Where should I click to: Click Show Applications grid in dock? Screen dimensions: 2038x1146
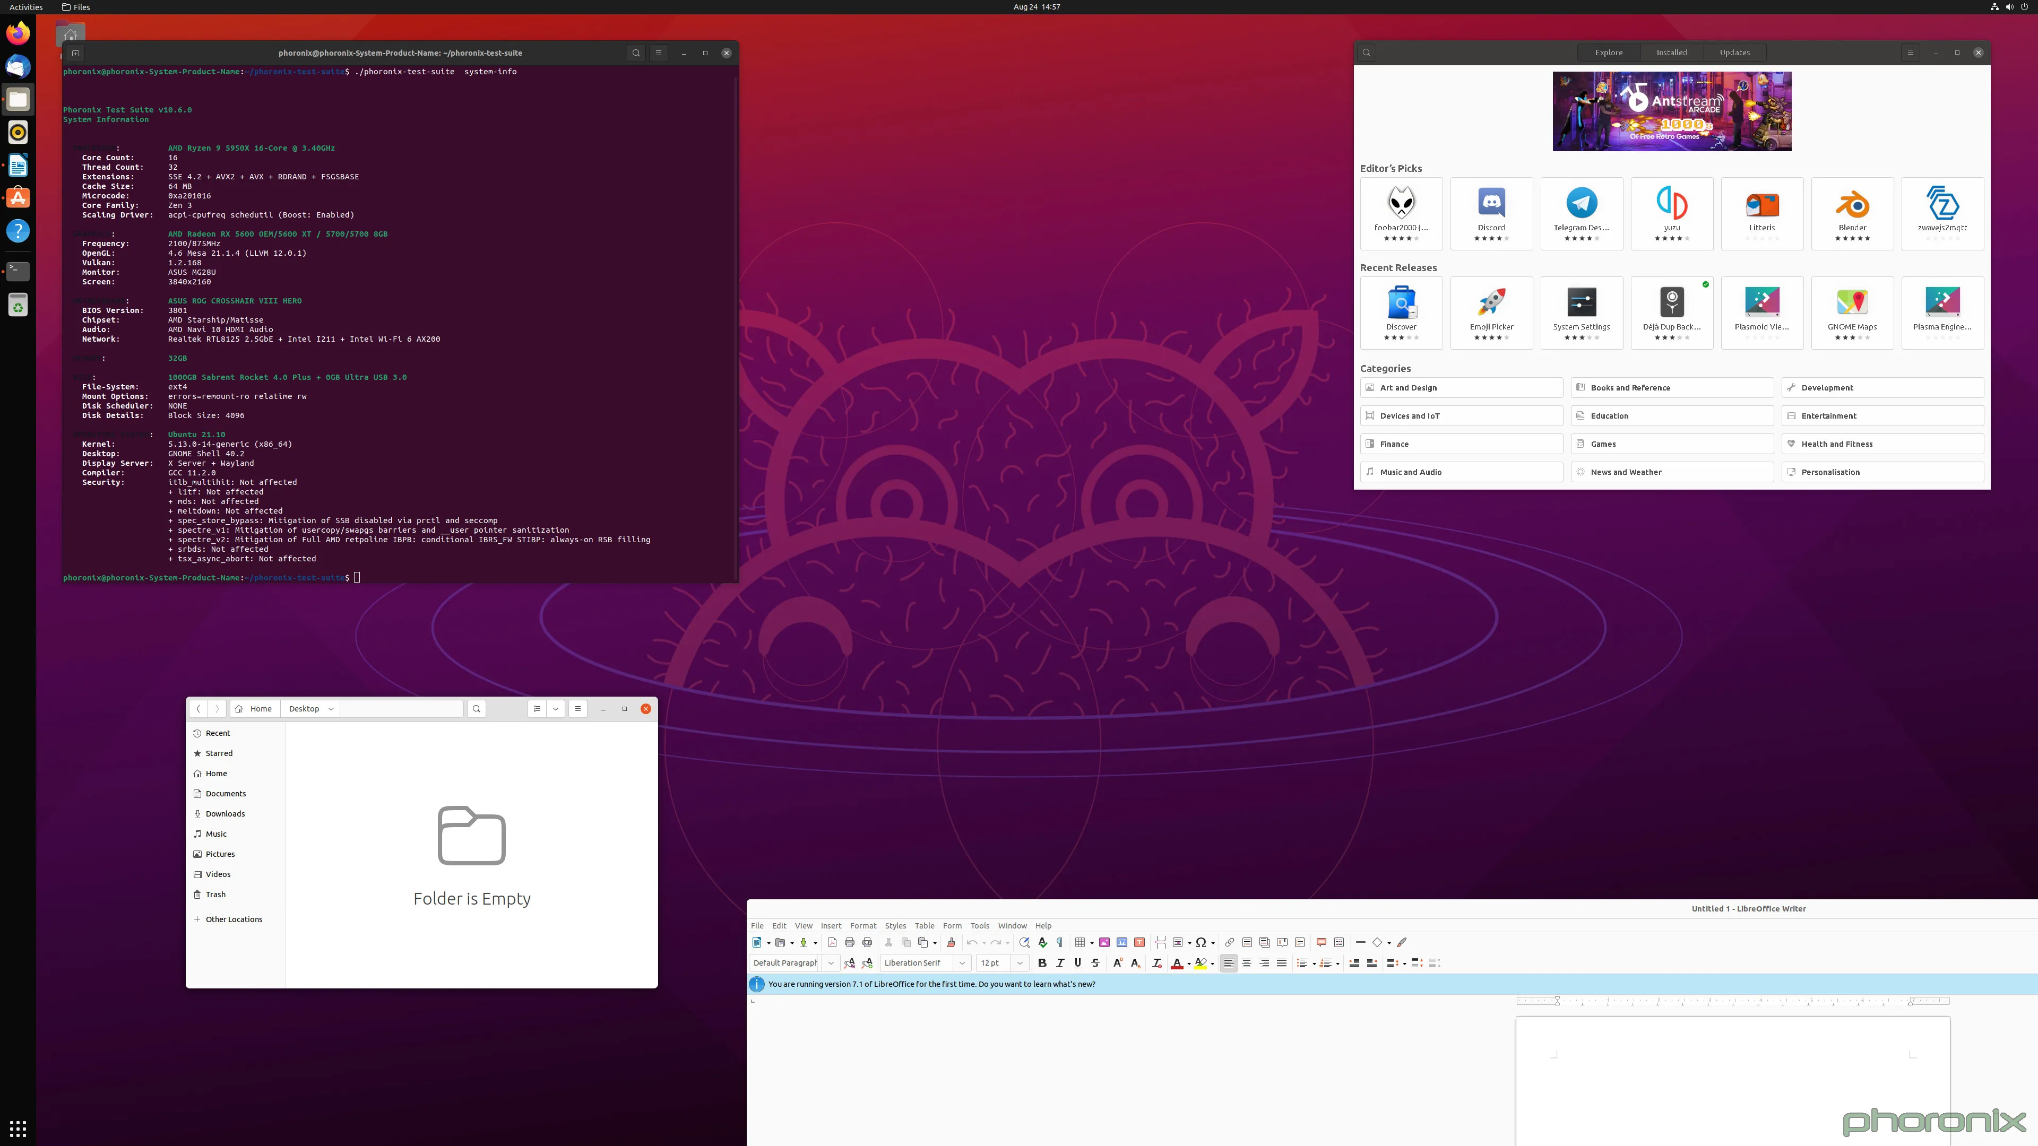point(18,1128)
